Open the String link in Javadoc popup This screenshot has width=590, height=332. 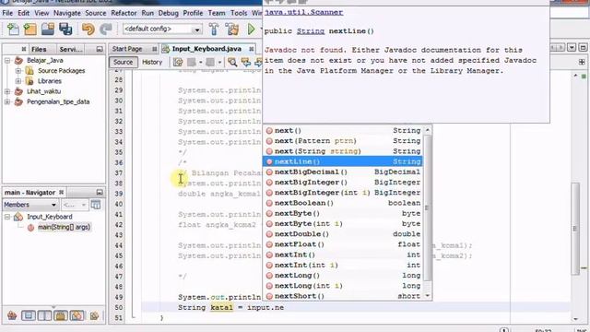(311, 31)
